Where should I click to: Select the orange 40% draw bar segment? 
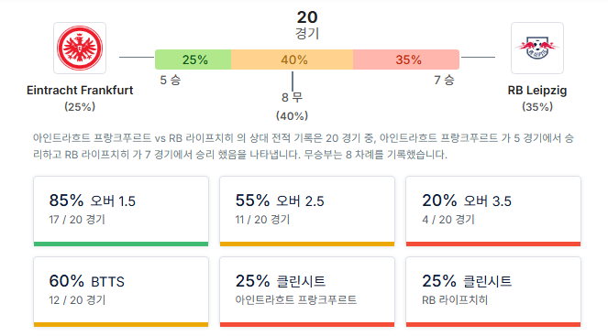pyautogui.click(x=292, y=60)
